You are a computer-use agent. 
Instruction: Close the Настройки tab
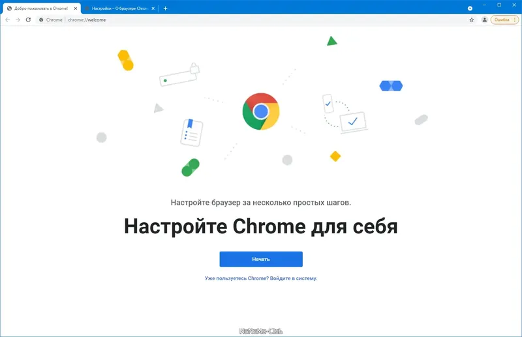[153, 8]
